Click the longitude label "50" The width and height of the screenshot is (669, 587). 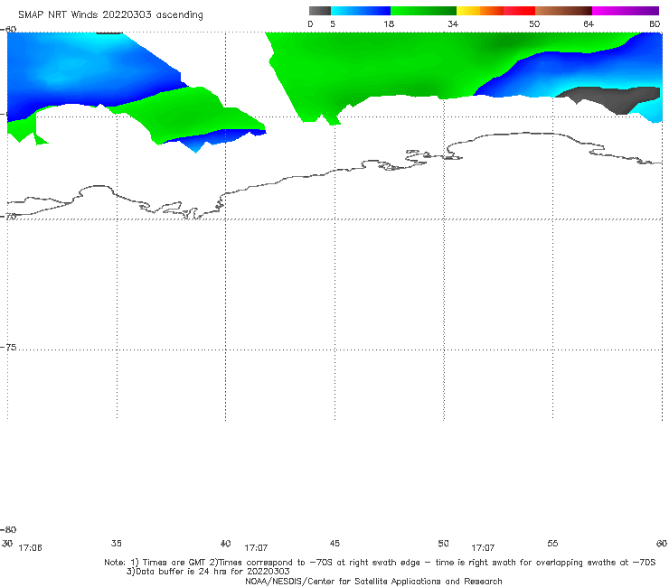[x=443, y=543]
